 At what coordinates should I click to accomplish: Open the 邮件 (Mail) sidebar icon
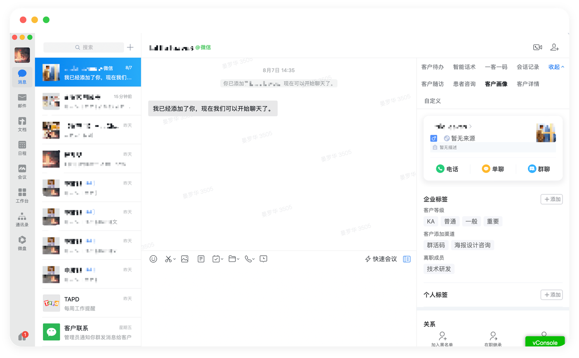coord(22,100)
